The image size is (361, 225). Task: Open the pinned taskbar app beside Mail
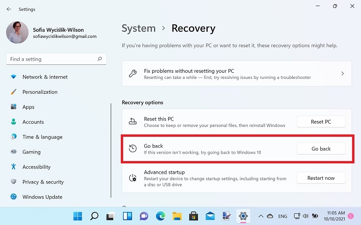tap(227, 216)
